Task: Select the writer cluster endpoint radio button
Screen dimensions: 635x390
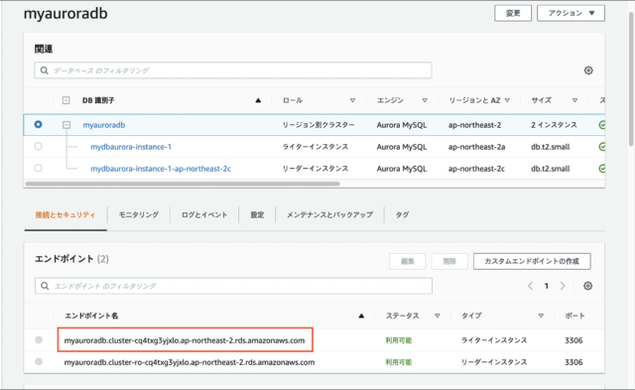Action: click(x=39, y=339)
